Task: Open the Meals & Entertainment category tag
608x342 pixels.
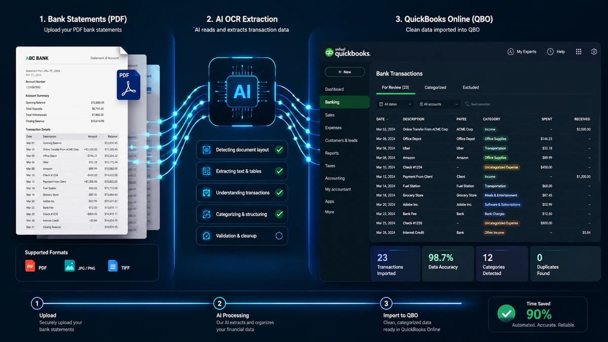Action: (x=501, y=195)
